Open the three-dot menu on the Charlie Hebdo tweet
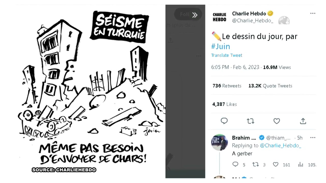Screen dimensions: 326x183 pos(313,13)
